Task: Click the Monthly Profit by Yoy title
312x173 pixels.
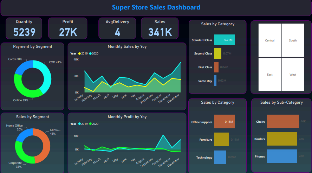Action: pos(127,117)
